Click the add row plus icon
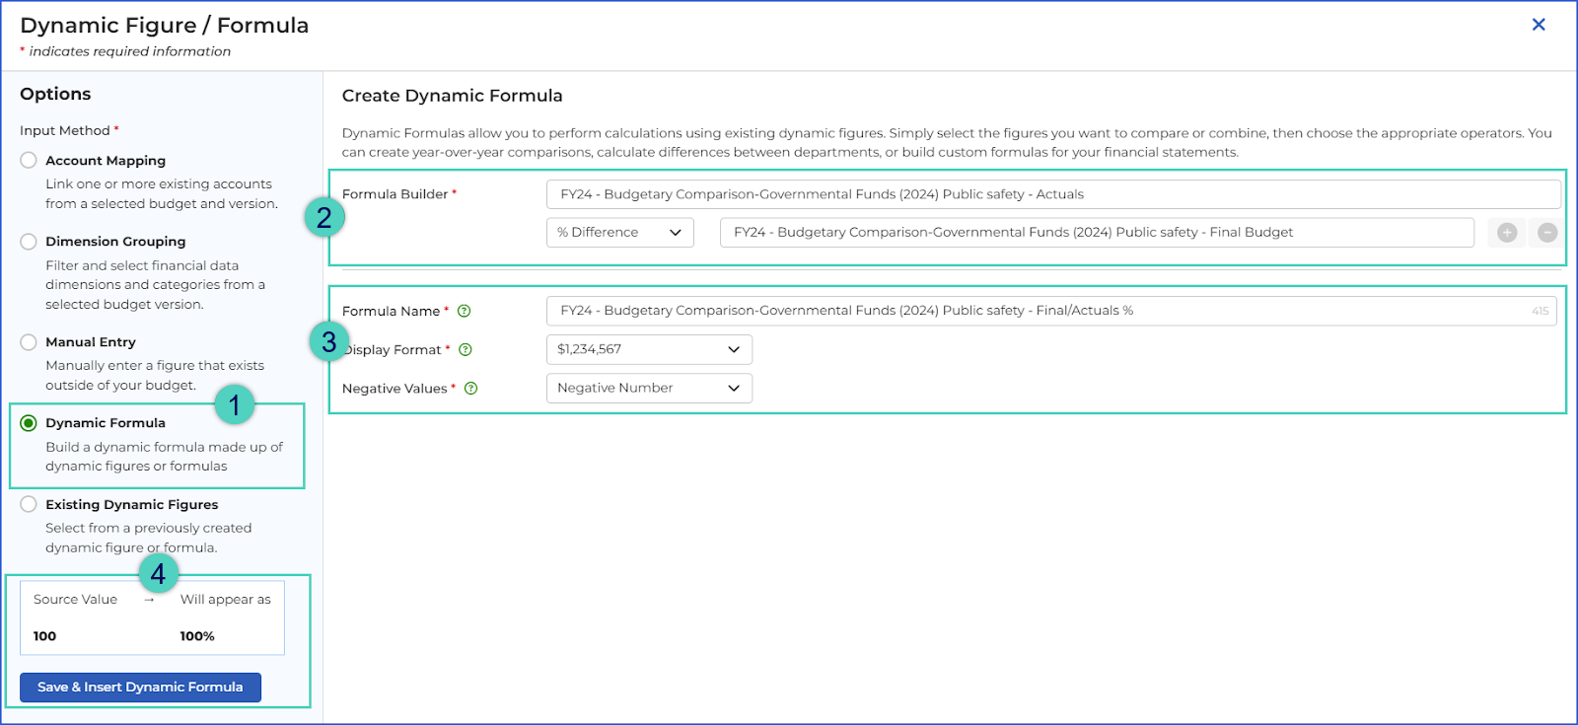 click(x=1507, y=233)
